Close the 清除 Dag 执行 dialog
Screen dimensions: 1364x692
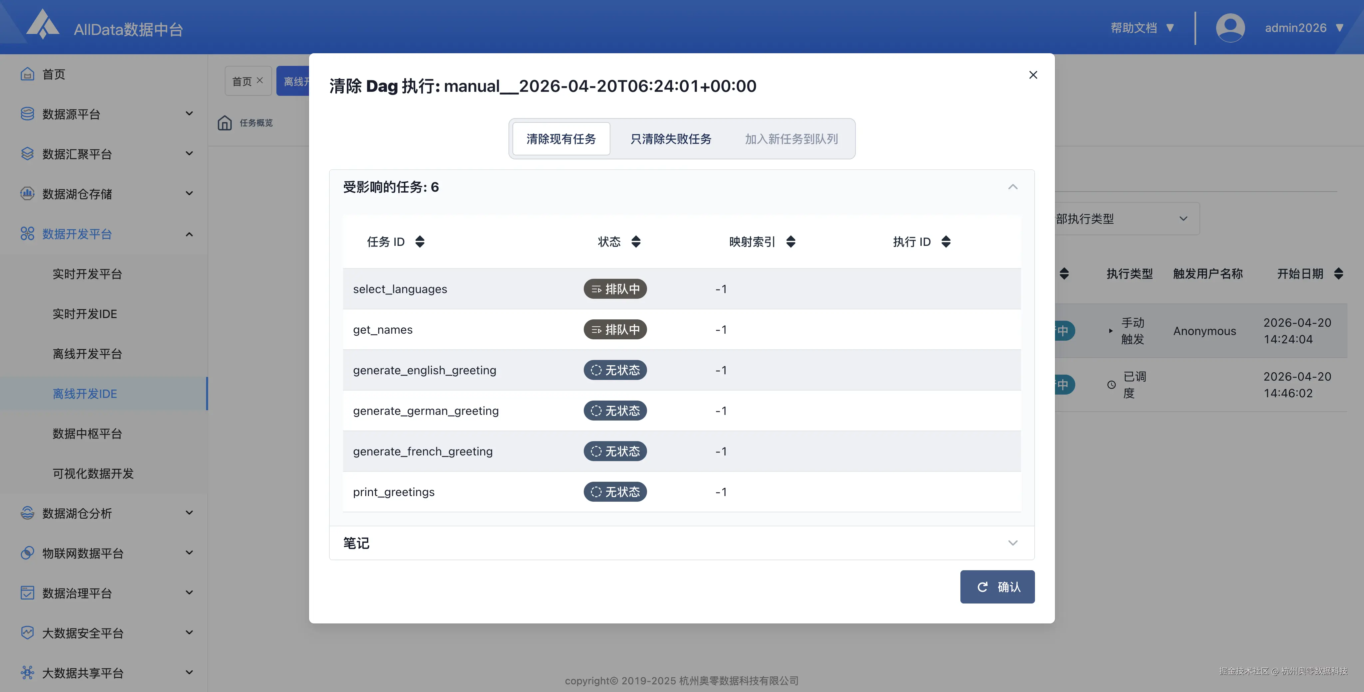pyautogui.click(x=1033, y=75)
